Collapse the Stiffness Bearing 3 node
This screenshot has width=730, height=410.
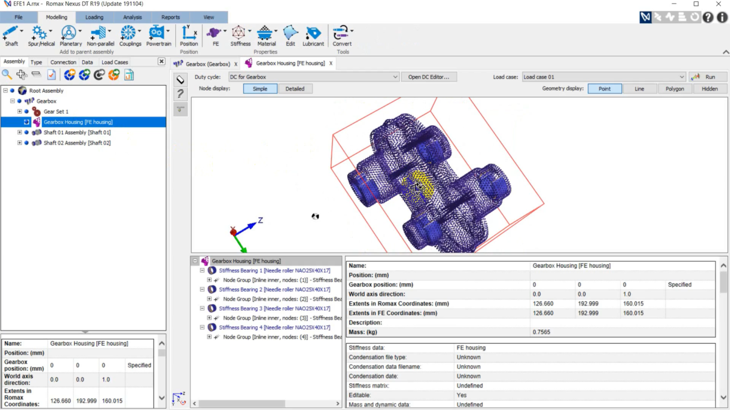(x=203, y=309)
